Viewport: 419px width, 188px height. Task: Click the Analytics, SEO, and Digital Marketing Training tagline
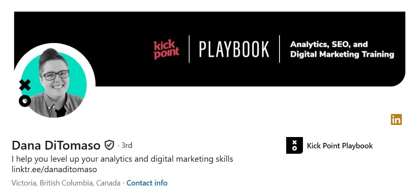point(342,49)
